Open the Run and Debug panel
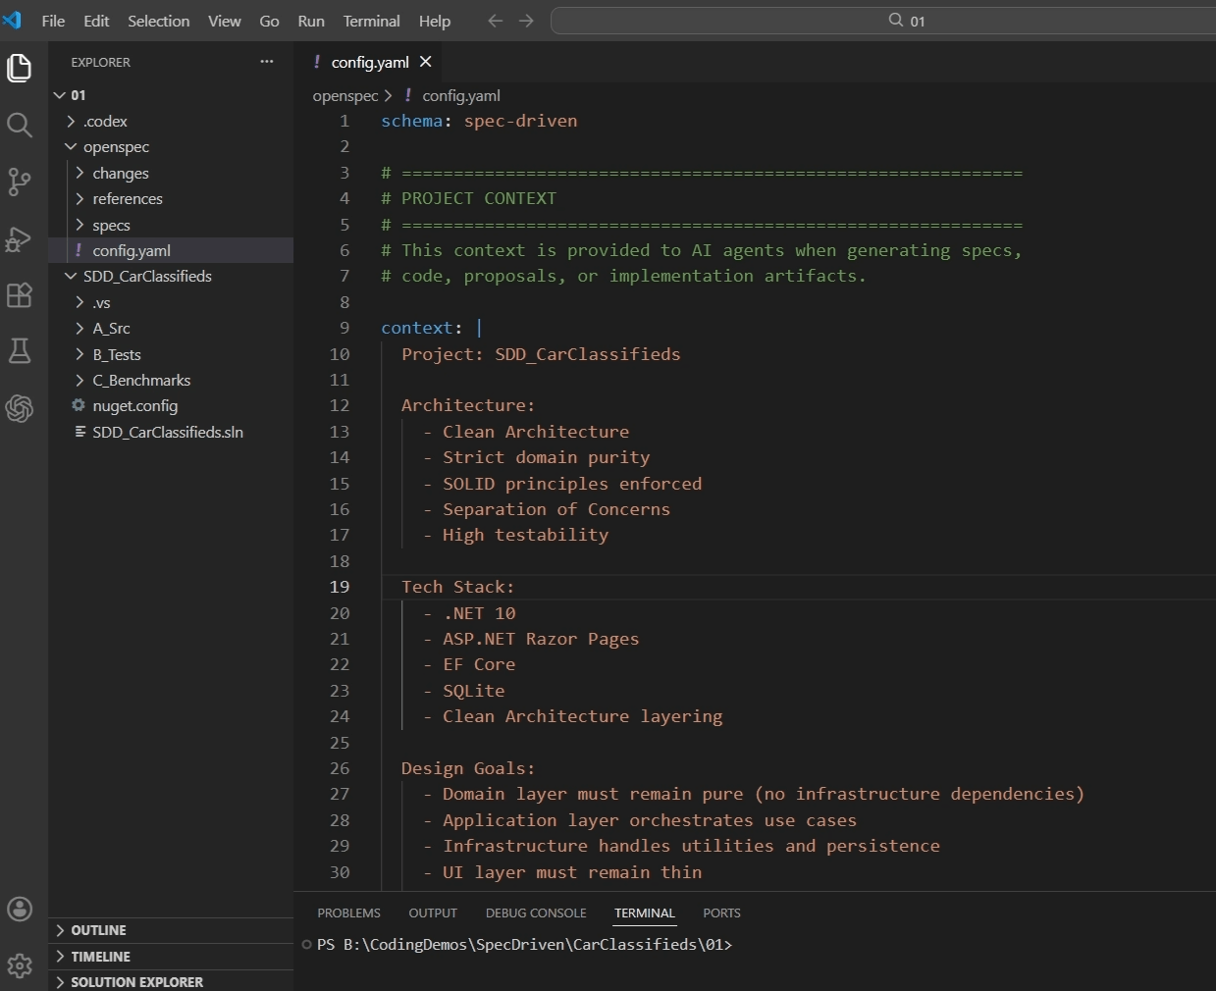This screenshot has width=1216, height=991. 20,238
